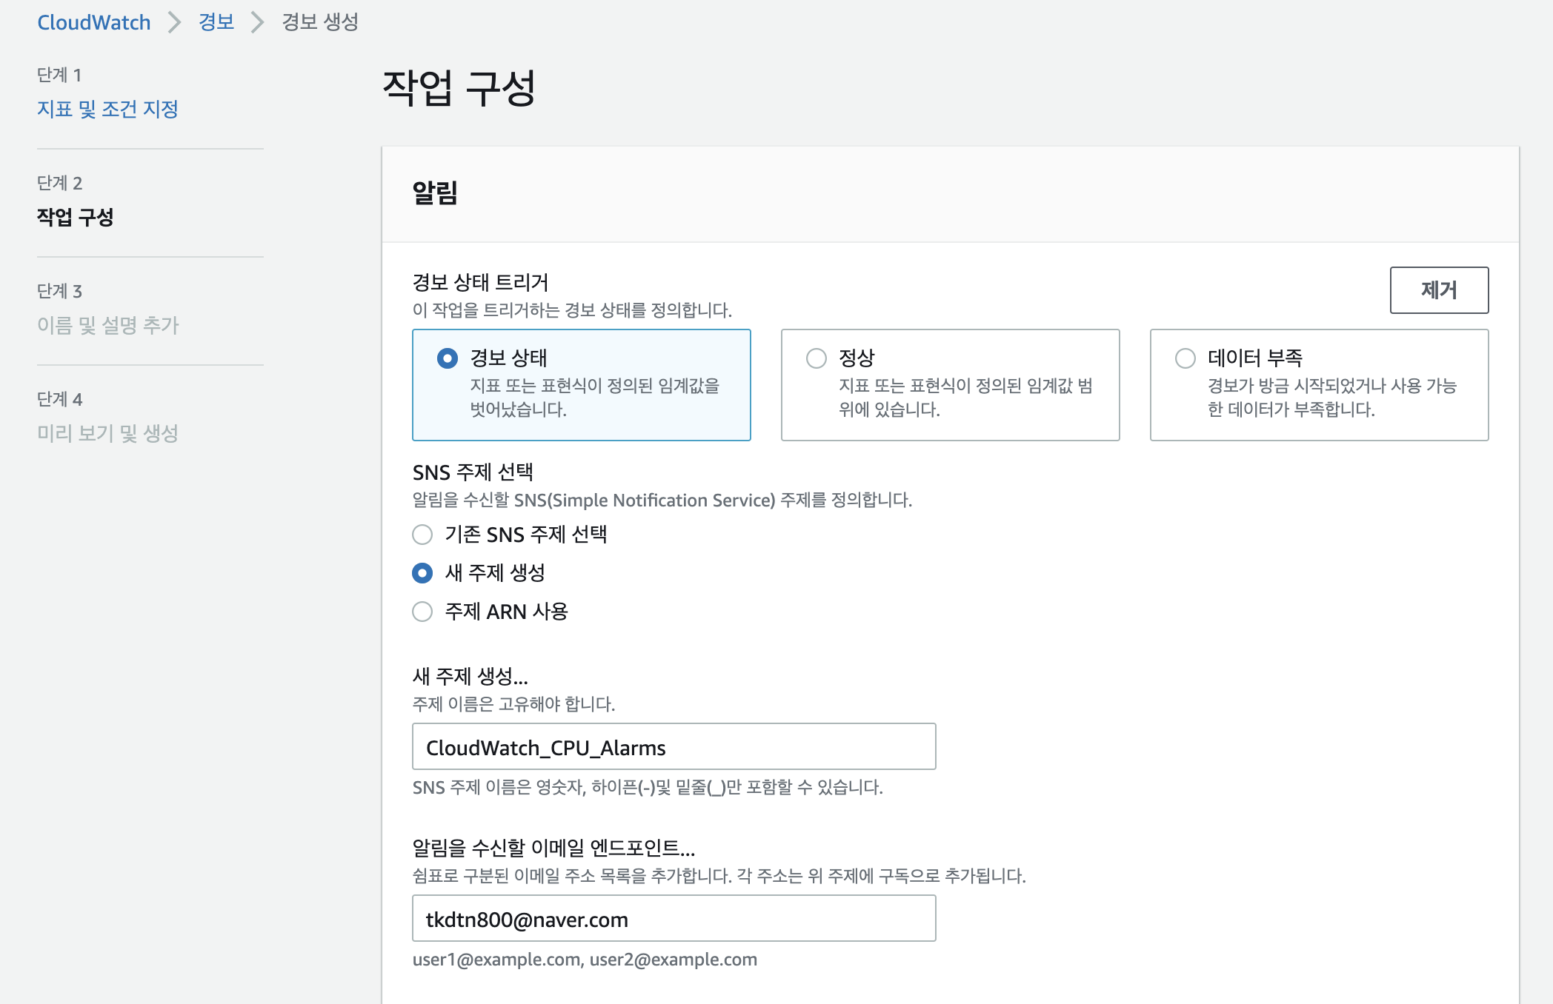Select 정상 trigger radio option
Image resolution: width=1553 pixels, height=1004 pixels.
pos(816,358)
